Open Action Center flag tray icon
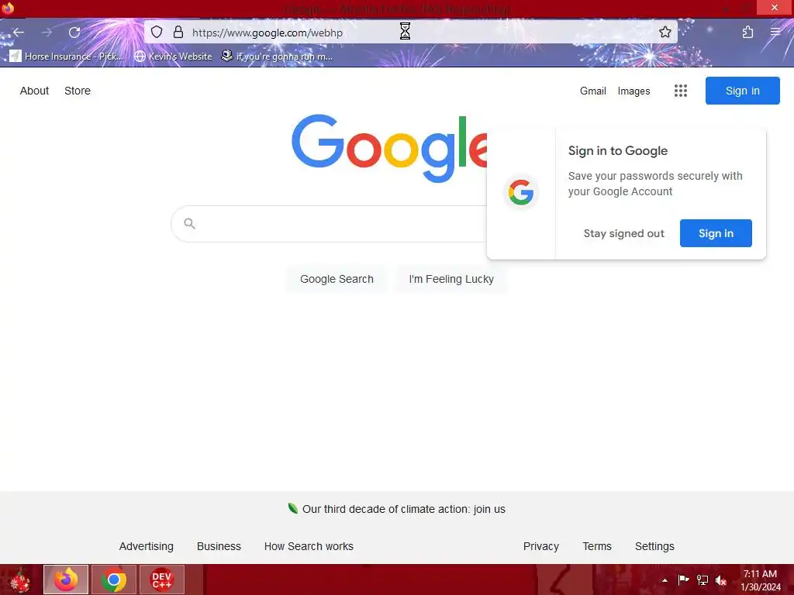Viewport: 794px width, 595px height. point(683,580)
